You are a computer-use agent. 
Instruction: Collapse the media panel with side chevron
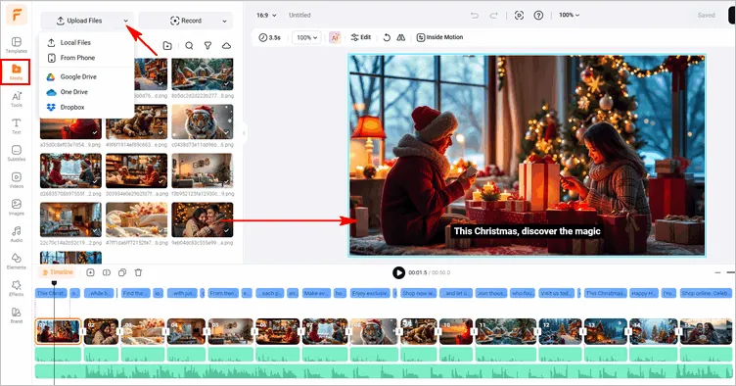pyautogui.click(x=244, y=133)
